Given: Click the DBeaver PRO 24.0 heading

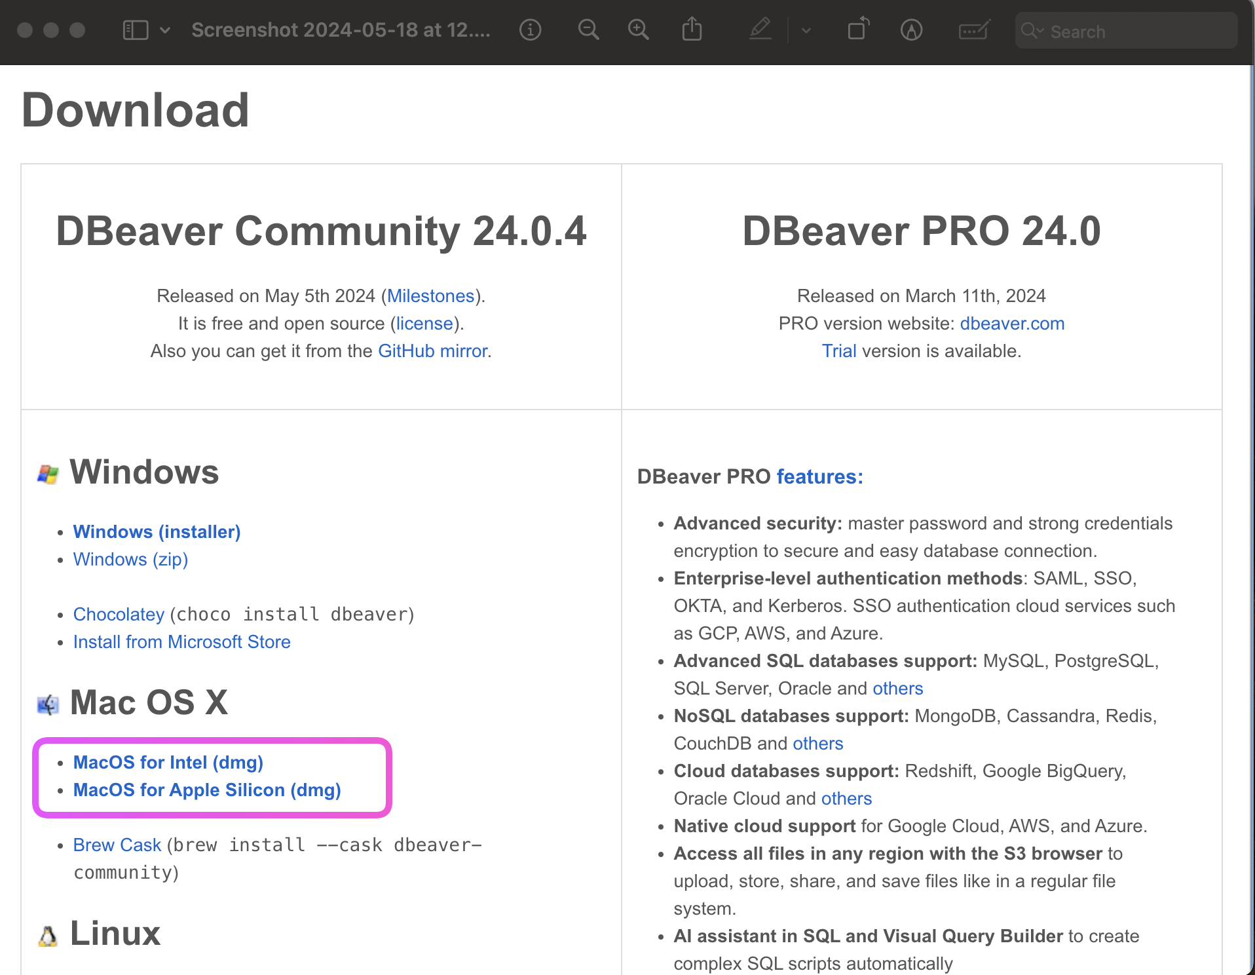Looking at the screenshot, I should click(x=921, y=231).
